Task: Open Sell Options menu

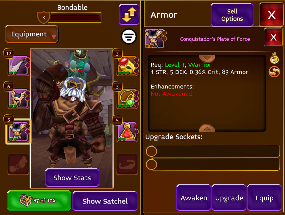Action: (232, 15)
